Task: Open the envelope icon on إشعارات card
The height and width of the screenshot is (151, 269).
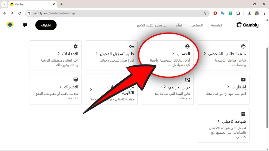Action: tap(243, 79)
